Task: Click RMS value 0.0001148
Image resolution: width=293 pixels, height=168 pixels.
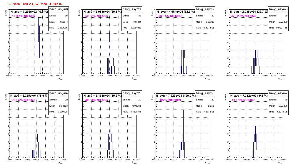Action: pos(282,28)
